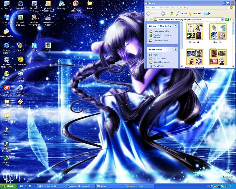Viewport: 236px width, 189px height.
Task: Switch to Post Your Desktop taskbar button
Action: point(51,186)
